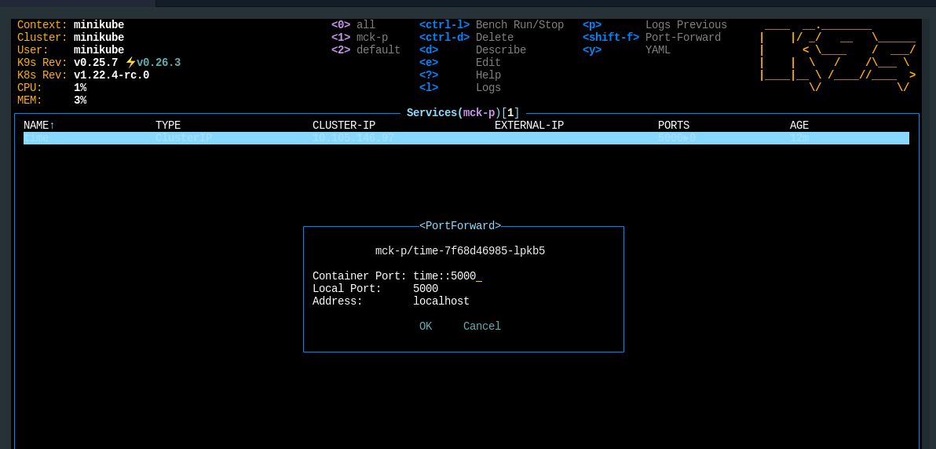This screenshot has width=936, height=449.
Task: Click the Describe command hint
Action: click(x=500, y=50)
